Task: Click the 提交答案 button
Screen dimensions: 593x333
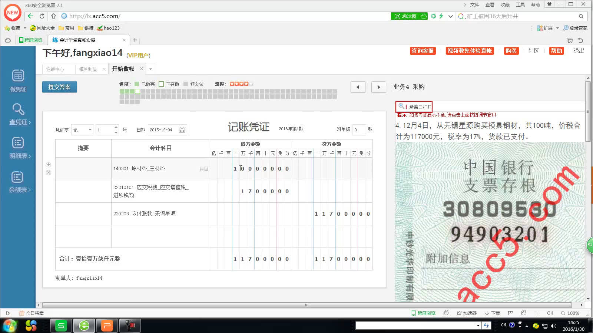Action: [59, 87]
